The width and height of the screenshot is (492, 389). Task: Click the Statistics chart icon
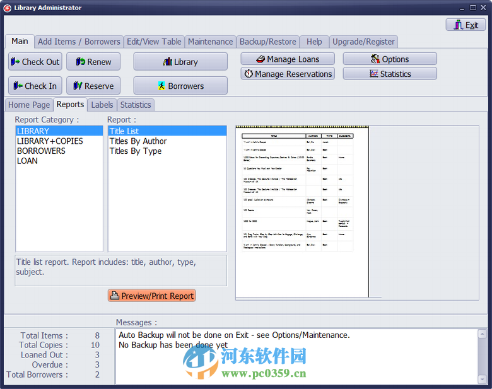pos(374,74)
